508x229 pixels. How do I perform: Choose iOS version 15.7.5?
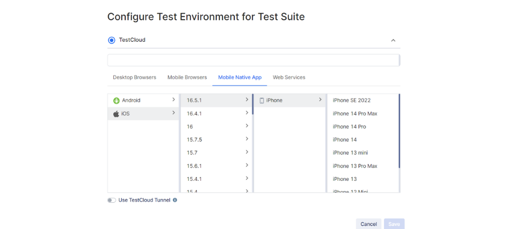[217, 140]
